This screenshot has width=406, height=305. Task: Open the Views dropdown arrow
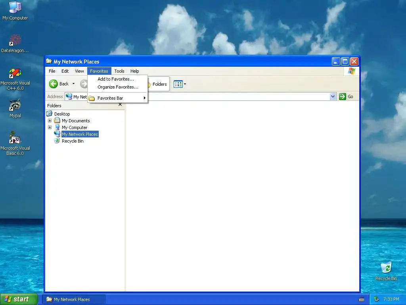point(185,84)
